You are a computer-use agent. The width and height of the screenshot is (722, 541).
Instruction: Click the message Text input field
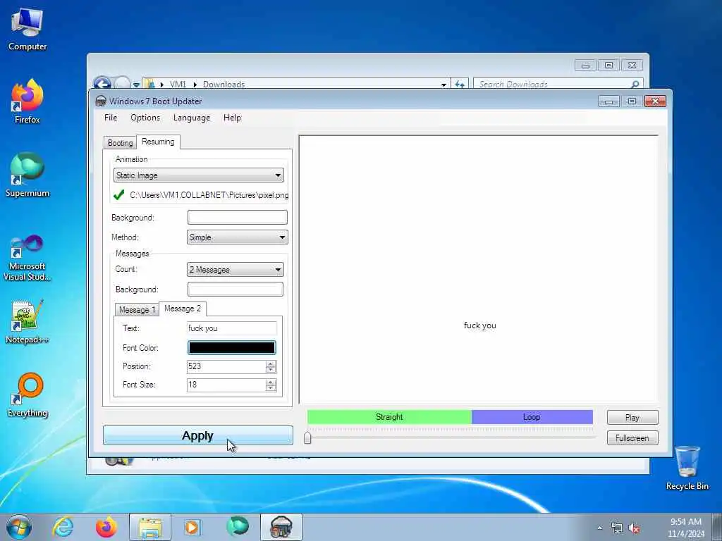pyautogui.click(x=231, y=328)
